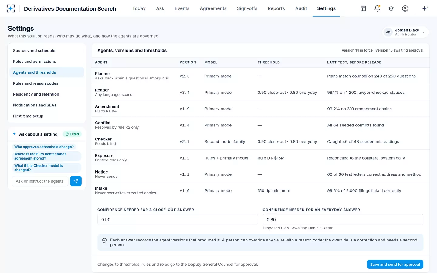Select Roles and permissions in sidebar
The height and width of the screenshot is (273, 437).
coord(47,62)
